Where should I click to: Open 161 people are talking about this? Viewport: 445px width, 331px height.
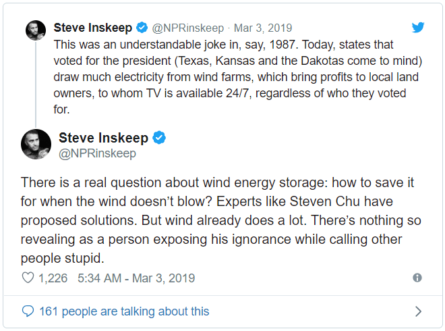point(124,311)
